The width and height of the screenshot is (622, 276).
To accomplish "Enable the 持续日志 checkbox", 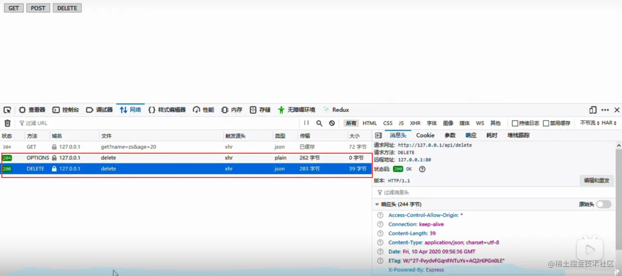I will (515, 123).
